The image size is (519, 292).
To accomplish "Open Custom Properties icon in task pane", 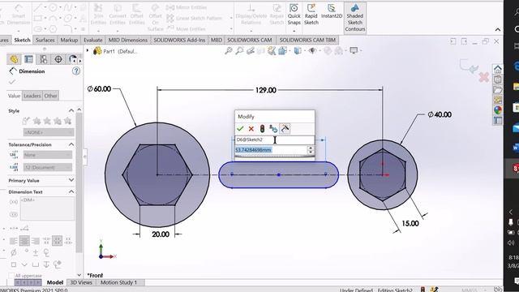I will point(497,121).
